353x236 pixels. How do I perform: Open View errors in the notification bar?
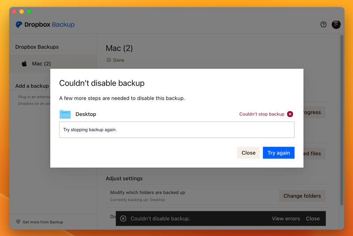point(285,219)
